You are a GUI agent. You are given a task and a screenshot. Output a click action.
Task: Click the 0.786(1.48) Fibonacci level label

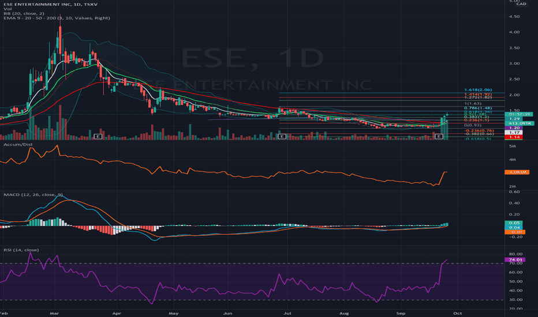click(478, 108)
